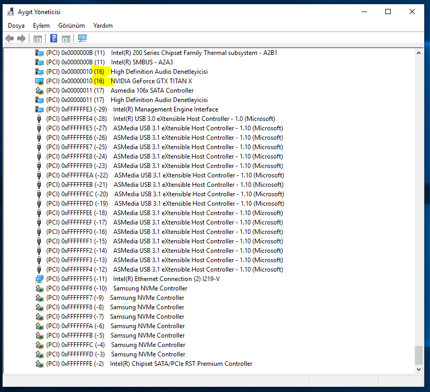Maximize the Aygıt Yöneticisi window
Viewport: 430px width, 392px height.
pos(388,12)
